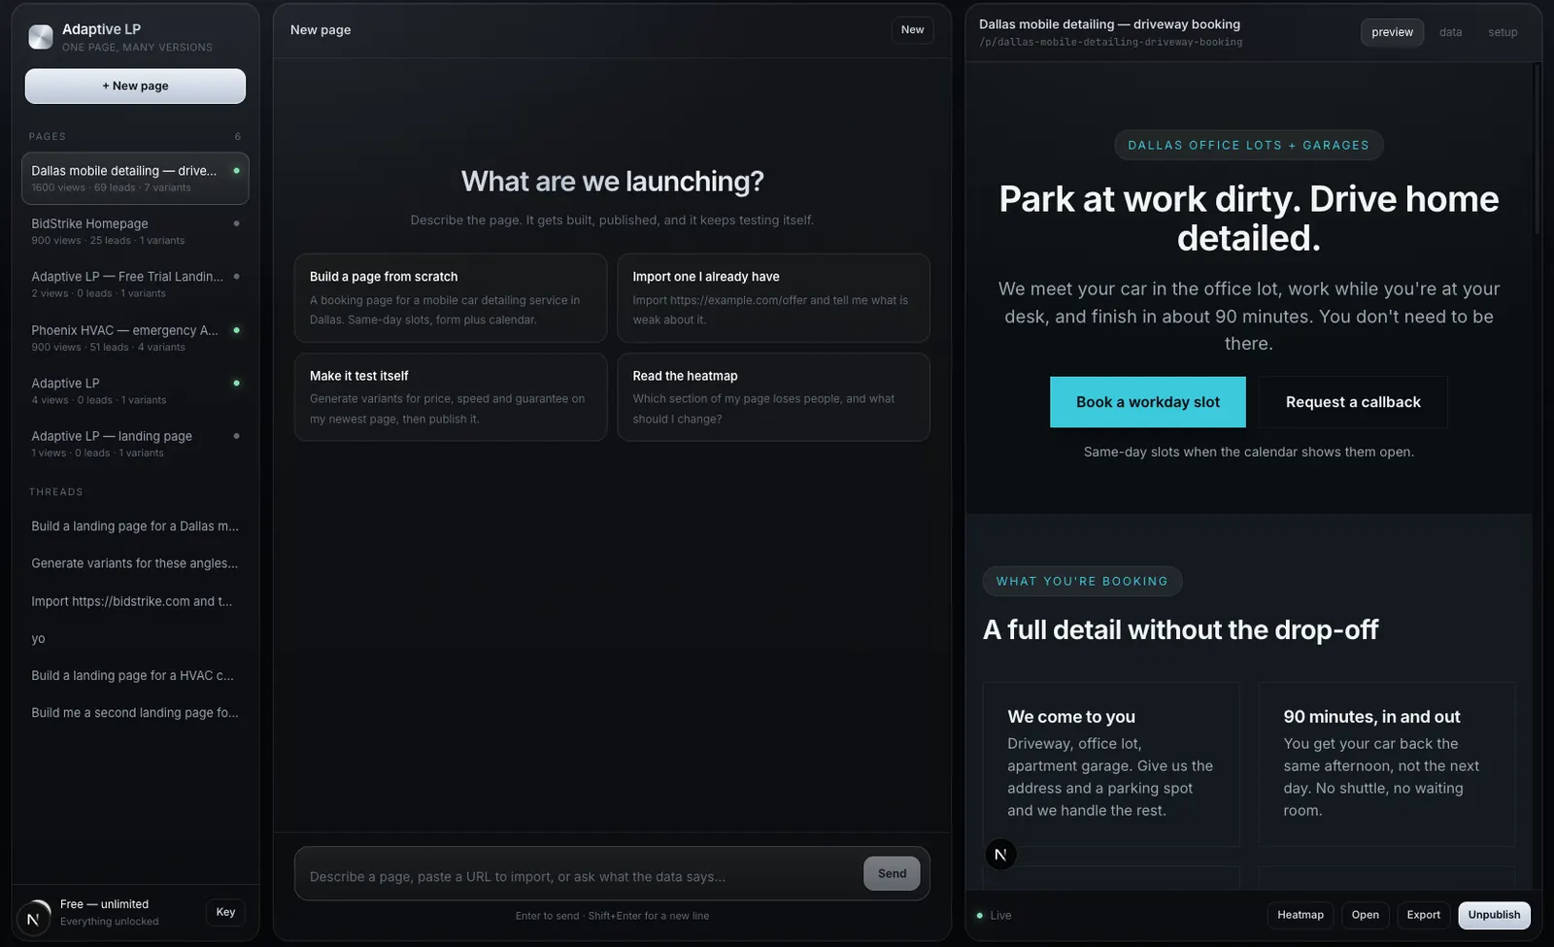This screenshot has height=947, width=1554.
Task: Click status dot next to Phoenix HVAC page
Action: click(x=236, y=330)
